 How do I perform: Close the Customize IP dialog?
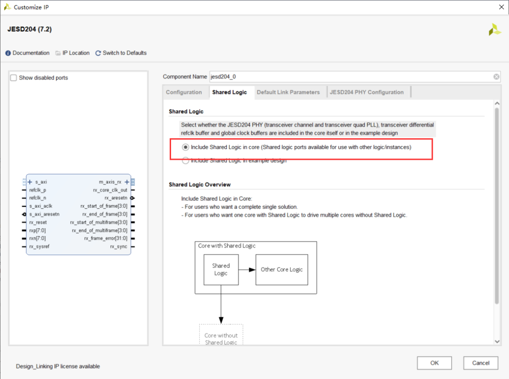[x=501, y=7]
